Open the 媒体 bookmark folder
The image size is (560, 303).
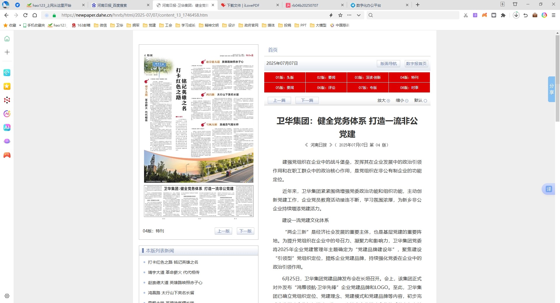pyautogui.click(x=268, y=25)
